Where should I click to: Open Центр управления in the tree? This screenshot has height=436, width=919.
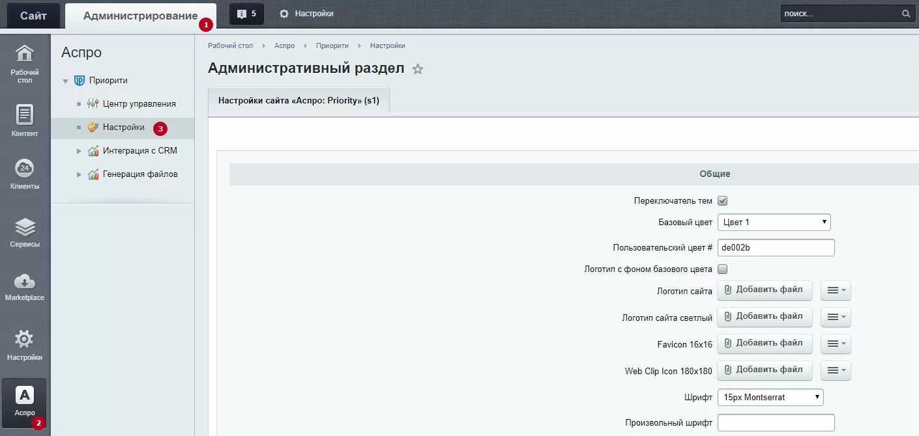pos(139,103)
